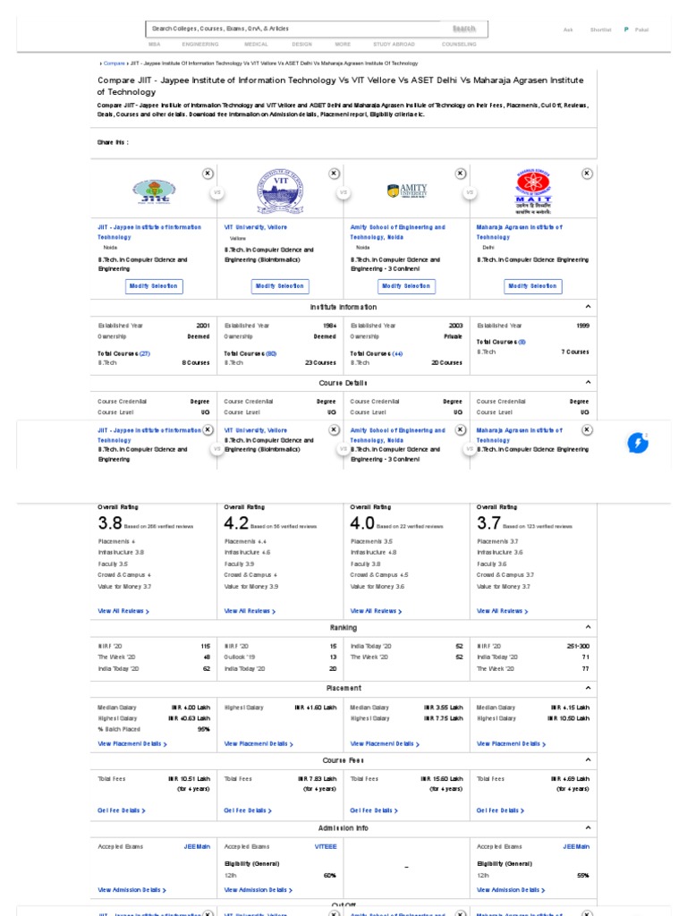
Task: Remove Maharaja Agrasen Institute from comparison
Action: 587,174
